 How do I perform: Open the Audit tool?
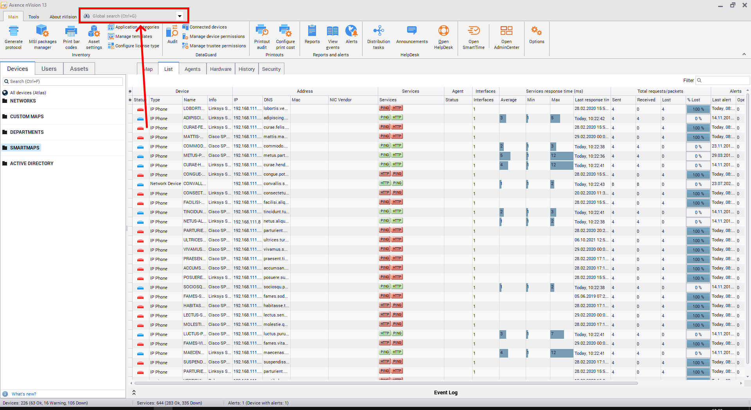[x=172, y=34]
